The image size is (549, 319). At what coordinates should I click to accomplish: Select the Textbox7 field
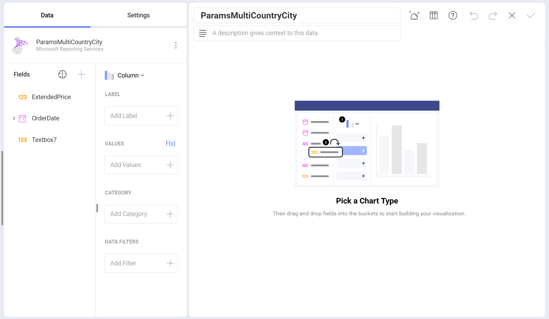44,140
